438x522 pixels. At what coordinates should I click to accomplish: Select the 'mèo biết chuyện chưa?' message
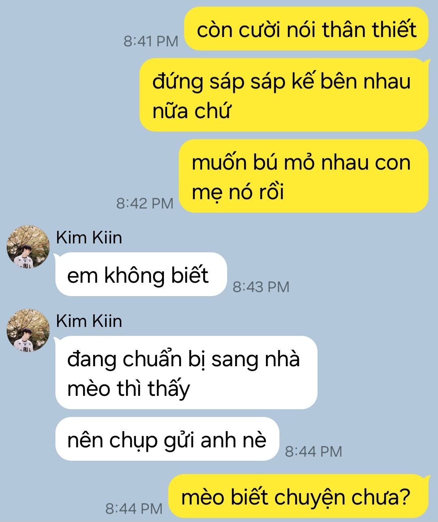[298, 496]
